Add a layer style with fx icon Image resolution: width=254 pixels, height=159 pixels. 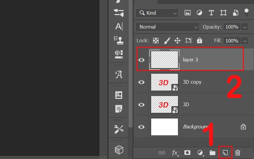(x=175, y=153)
